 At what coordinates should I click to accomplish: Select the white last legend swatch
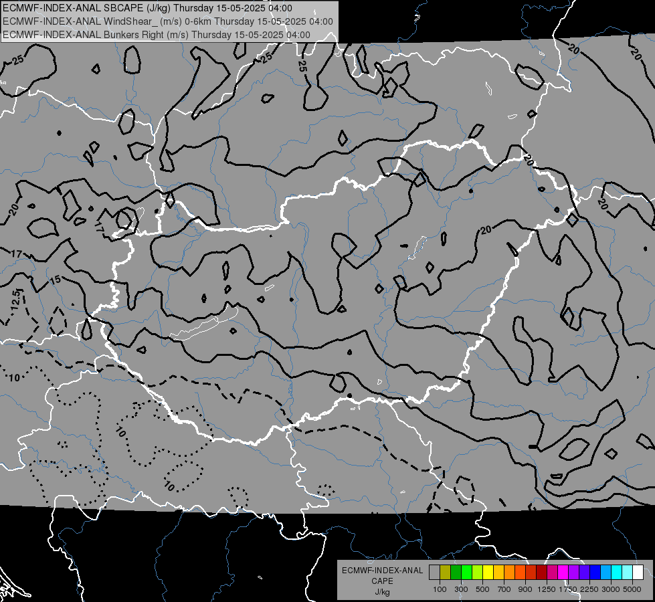638,573
